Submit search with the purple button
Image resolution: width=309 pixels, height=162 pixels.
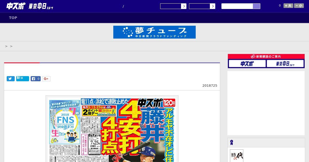(x=256, y=6)
